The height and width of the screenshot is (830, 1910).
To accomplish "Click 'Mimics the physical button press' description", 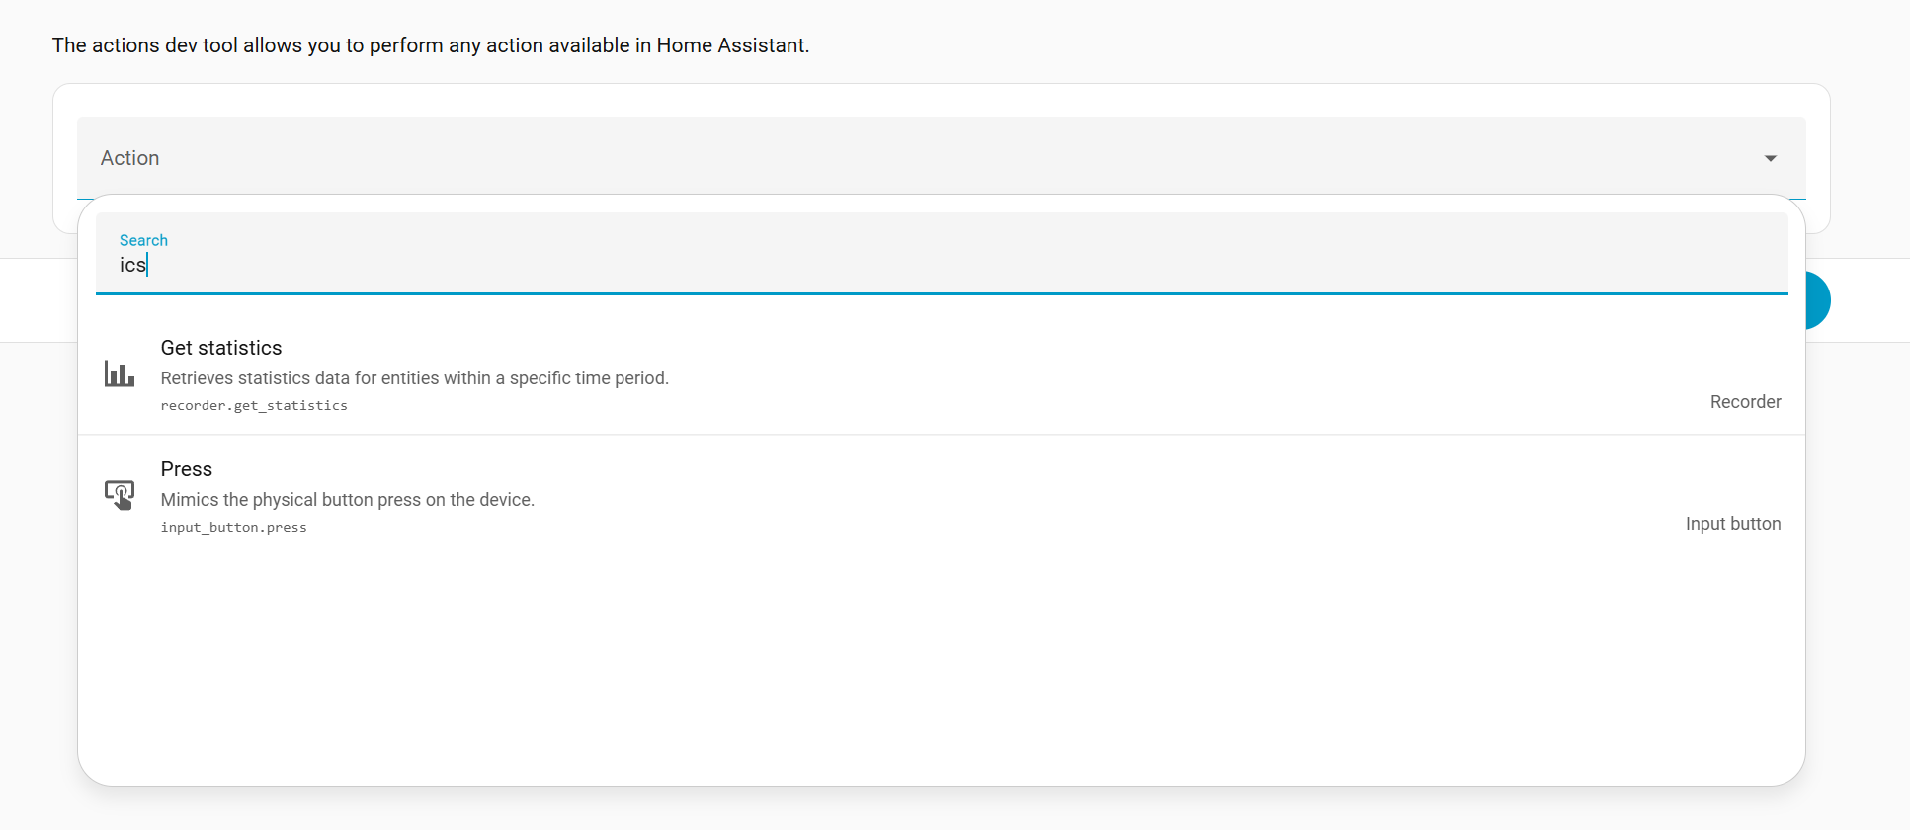I will pos(348,500).
